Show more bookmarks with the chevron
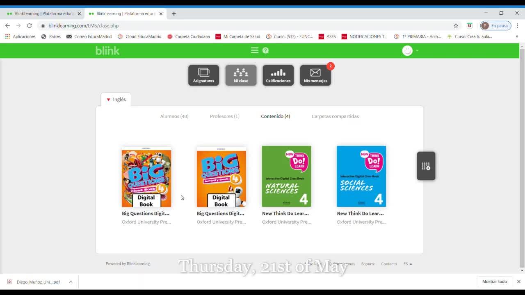Viewport: 525px width, 295px height. 517,36
